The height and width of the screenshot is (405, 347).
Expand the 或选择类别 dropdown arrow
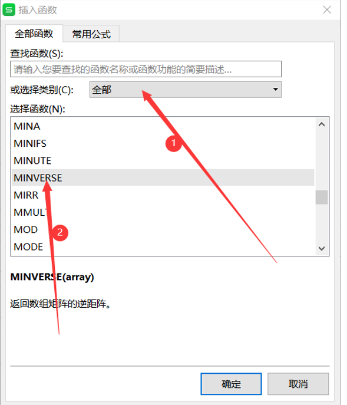click(276, 90)
